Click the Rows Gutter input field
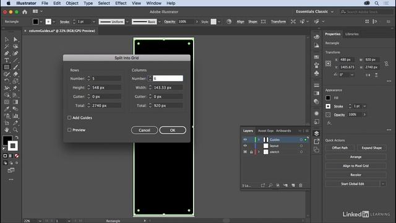The image size is (396, 223). point(106,97)
